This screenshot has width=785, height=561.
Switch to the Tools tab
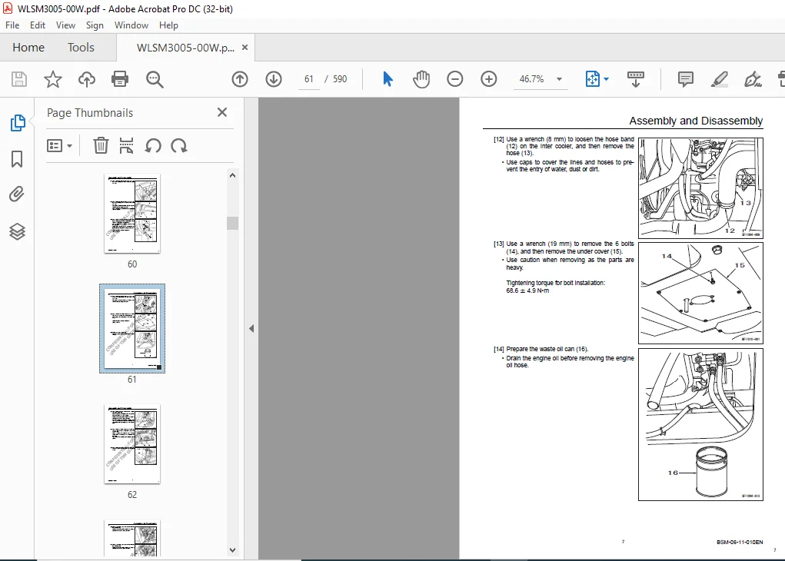[81, 48]
